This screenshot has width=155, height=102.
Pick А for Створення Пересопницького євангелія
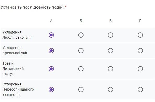[51, 90]
